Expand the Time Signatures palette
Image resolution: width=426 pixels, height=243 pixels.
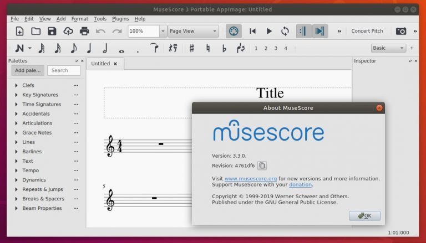click(16, 105)
